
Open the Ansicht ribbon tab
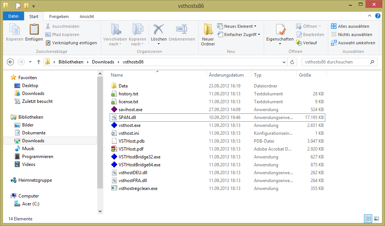click(x=86, y=17)
